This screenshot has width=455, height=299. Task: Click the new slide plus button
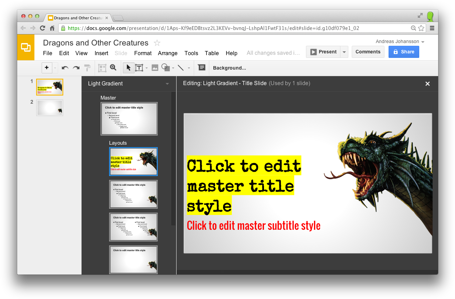[47, 68]
